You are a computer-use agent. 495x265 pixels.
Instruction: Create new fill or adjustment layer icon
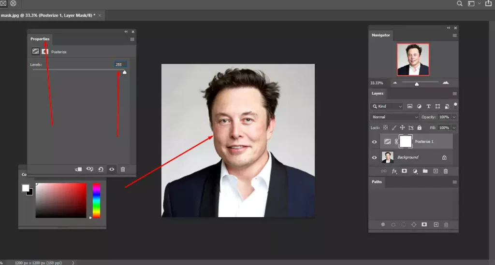[x=415, y=171]
